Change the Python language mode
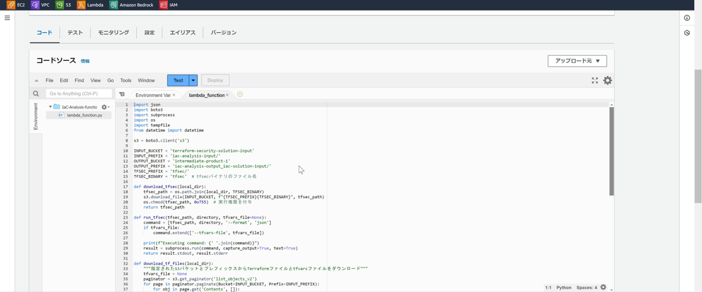Viewport: 702px width, 292px height. click(564, 288)
